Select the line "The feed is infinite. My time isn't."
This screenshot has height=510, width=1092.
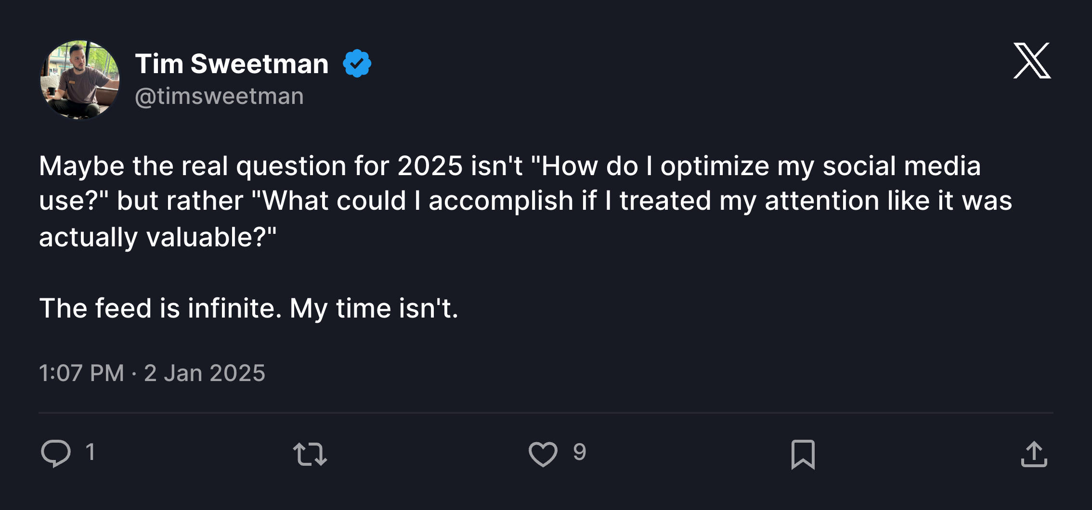(249, 308)
